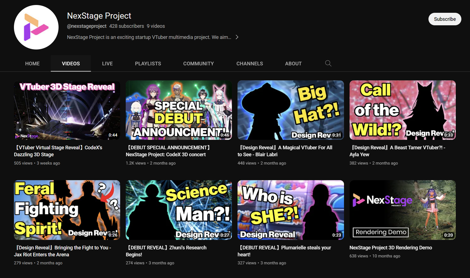
Task: Play the Who is SHE?! thumbnail
Action: click(290, 210)
